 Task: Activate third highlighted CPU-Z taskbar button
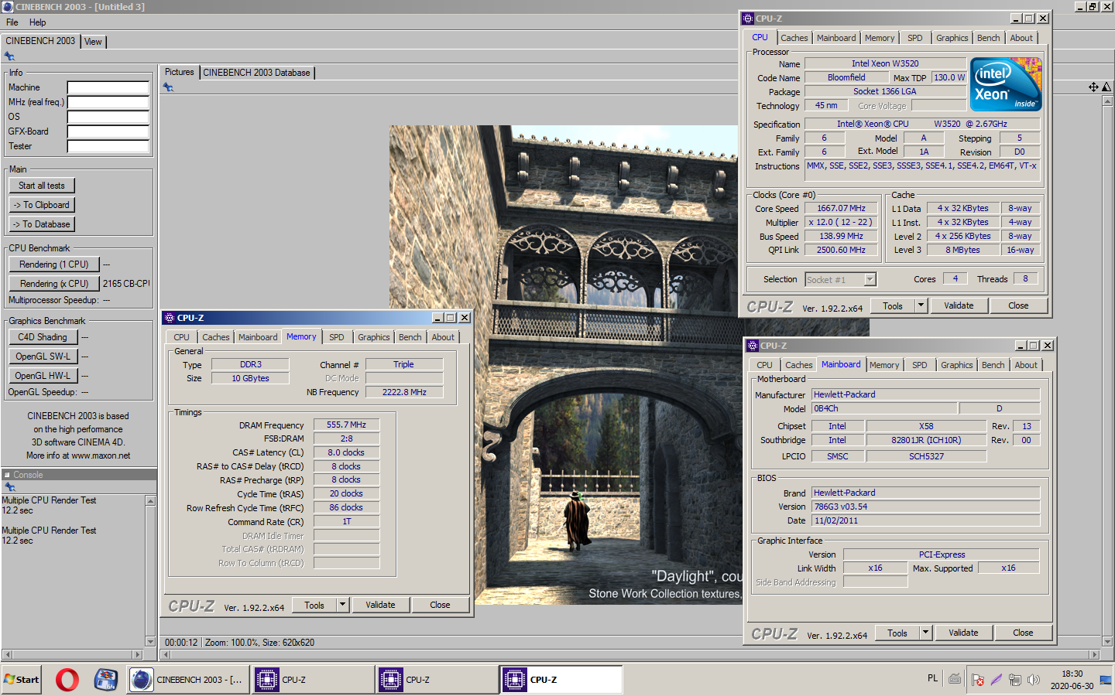click(x=561, y=680)
